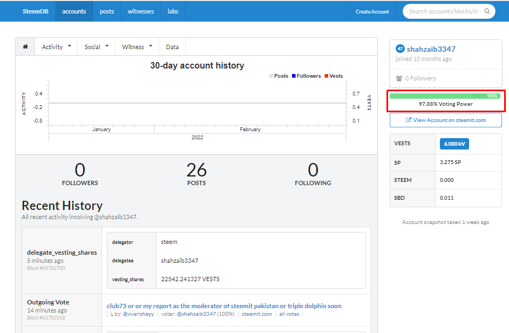Click the 0 FOLLOWERS counter
Viewport: 509px width, 333px height.
click(80, 174)
